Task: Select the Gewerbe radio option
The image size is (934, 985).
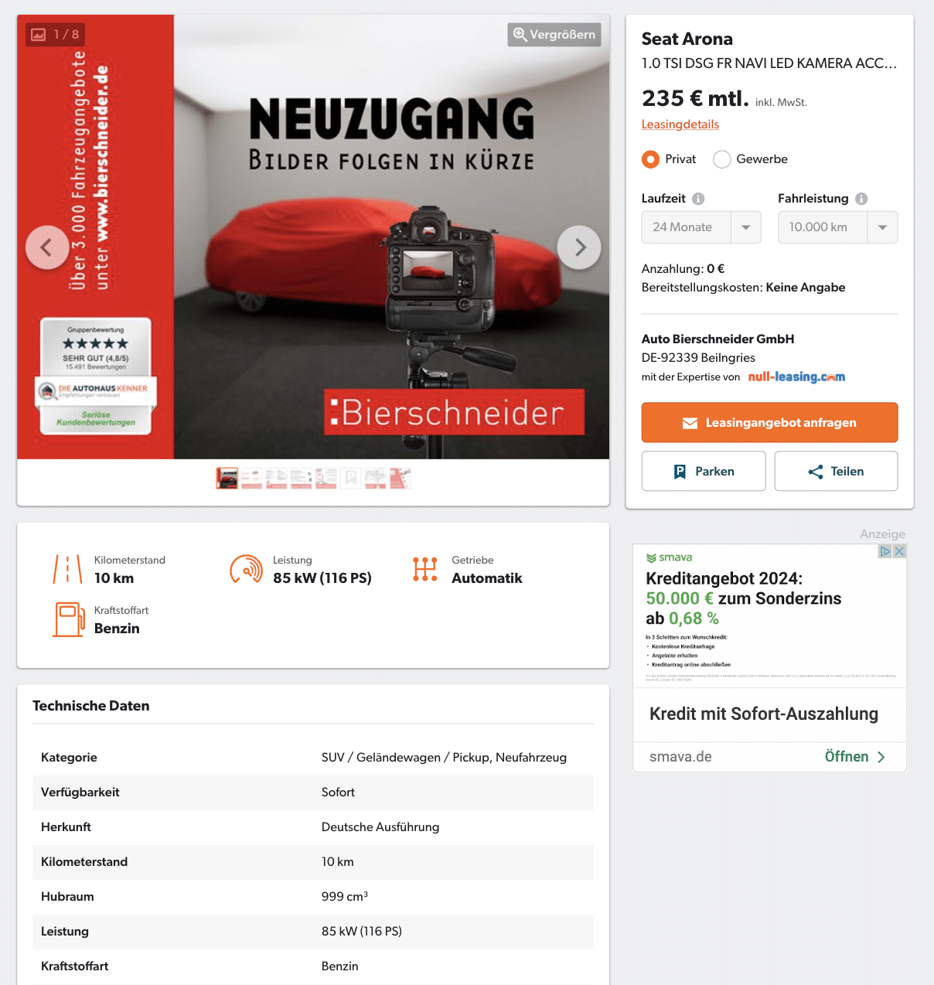Action: coord(722,159)
